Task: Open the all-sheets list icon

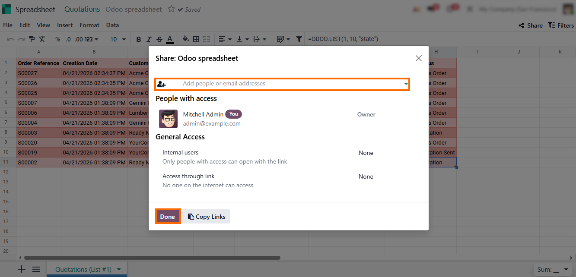Action: [36, 269]
